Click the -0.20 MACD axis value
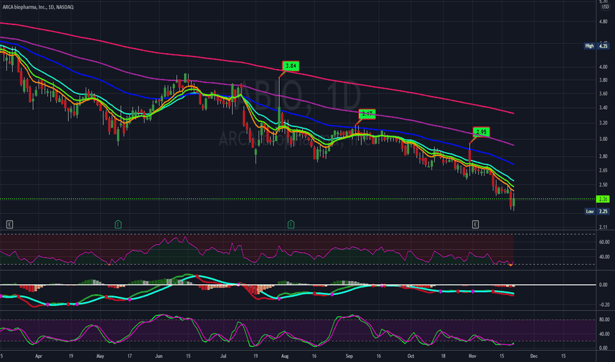Image resolution: width=615 pixels, height=362 pixels. pyautogui.click(x=604, y=305)
